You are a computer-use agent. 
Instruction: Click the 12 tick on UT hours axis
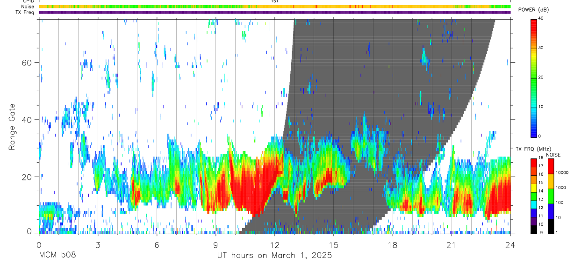point(274,245)
